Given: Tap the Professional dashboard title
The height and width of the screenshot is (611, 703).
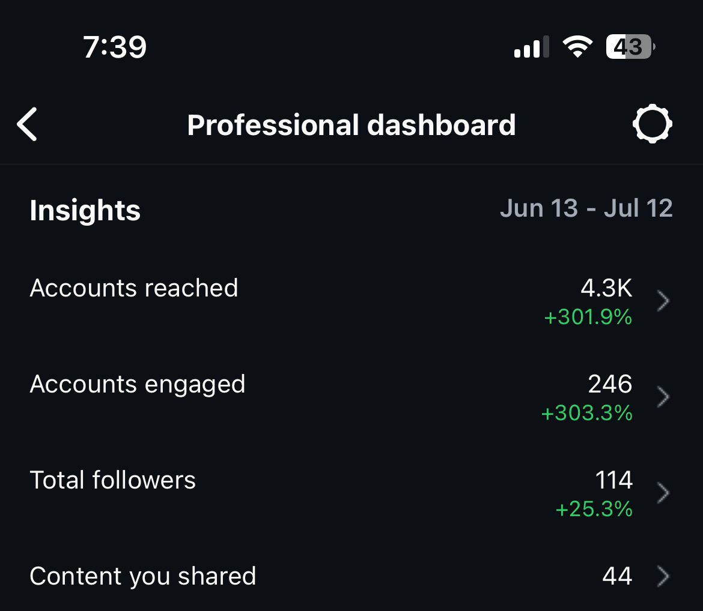Looking at the screenshot, I should tap(351, 125).
